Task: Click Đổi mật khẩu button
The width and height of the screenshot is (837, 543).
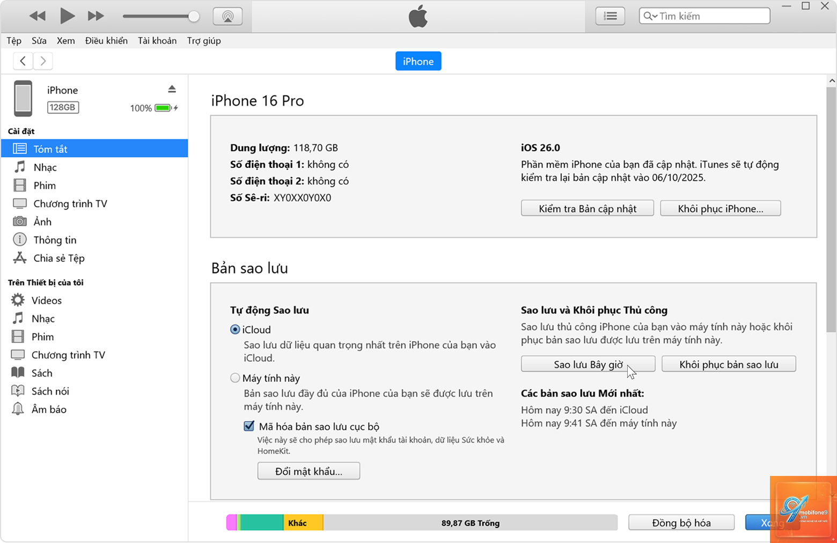Action: [309, 471]
